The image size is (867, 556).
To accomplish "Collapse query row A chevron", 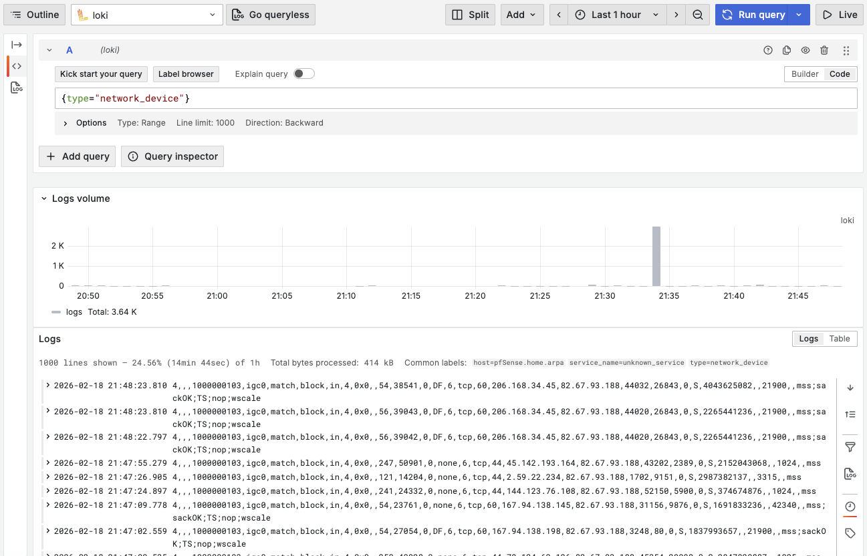I will [49, 50].
